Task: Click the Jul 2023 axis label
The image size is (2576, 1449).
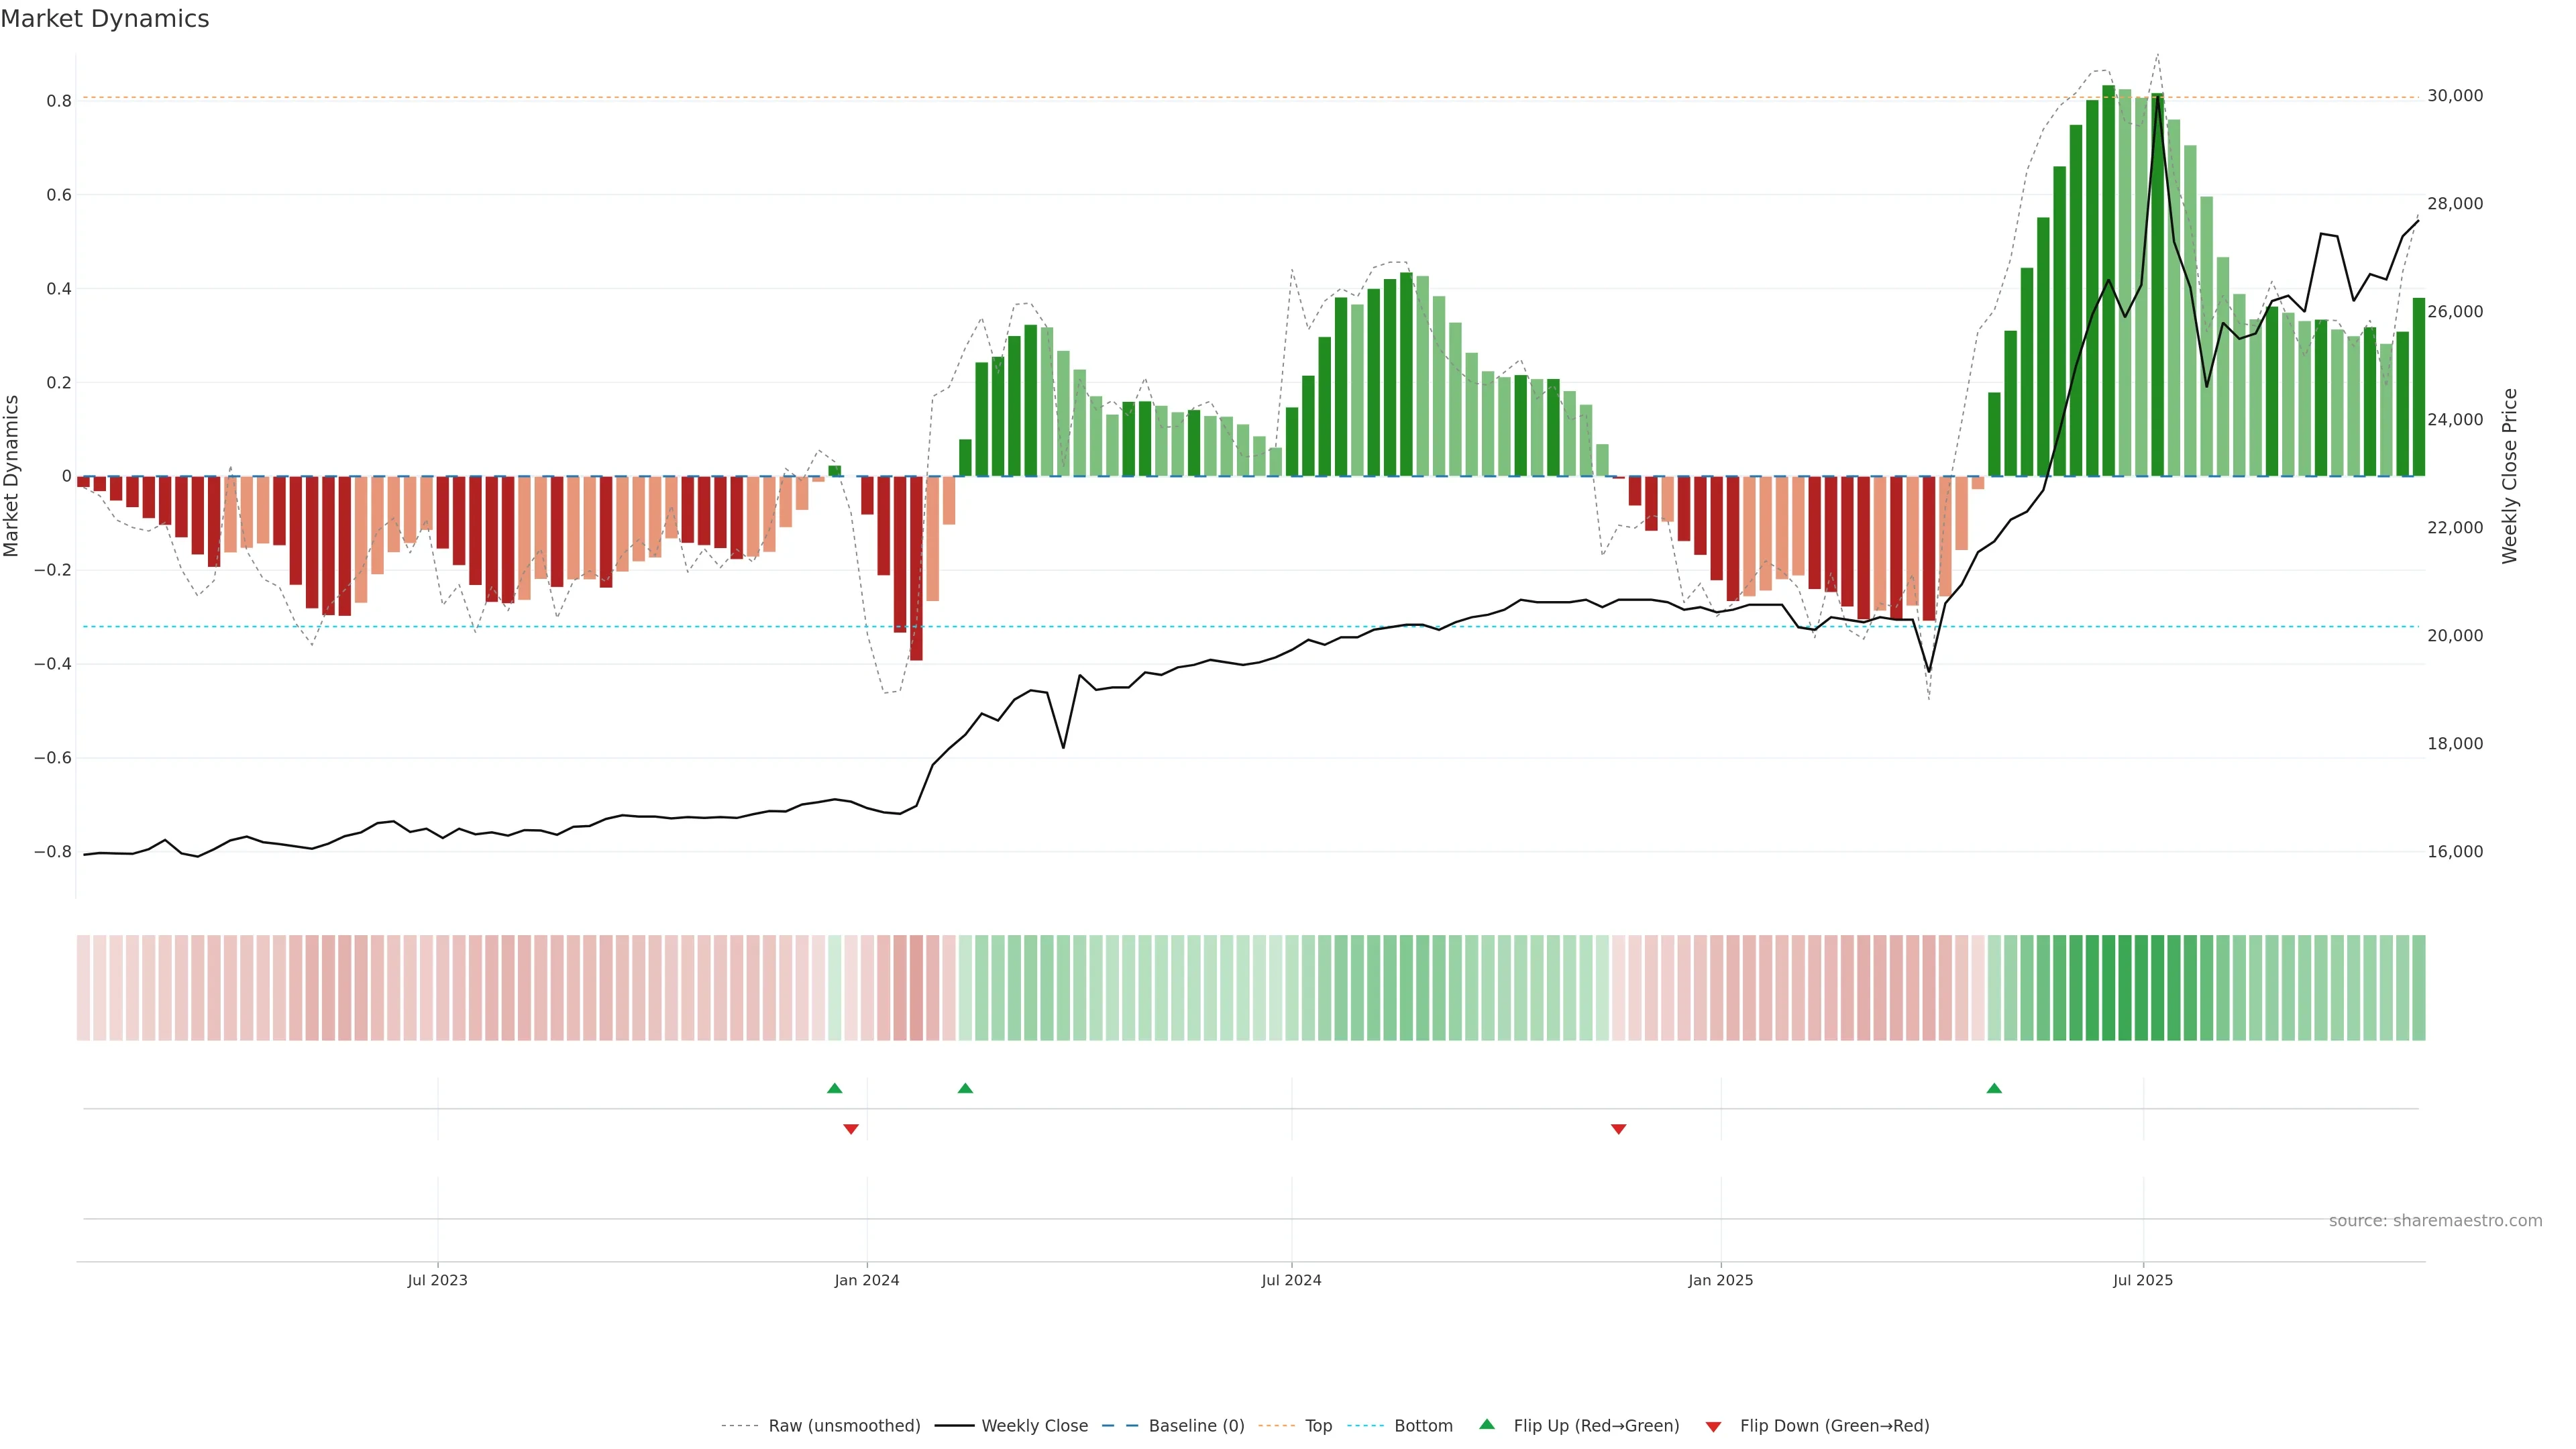Action: [437, 1280]
